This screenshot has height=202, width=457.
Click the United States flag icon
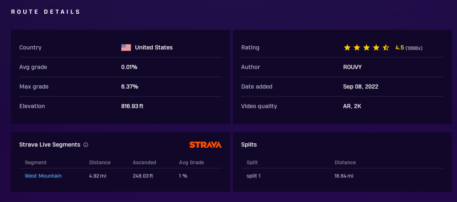click(126, 48)
